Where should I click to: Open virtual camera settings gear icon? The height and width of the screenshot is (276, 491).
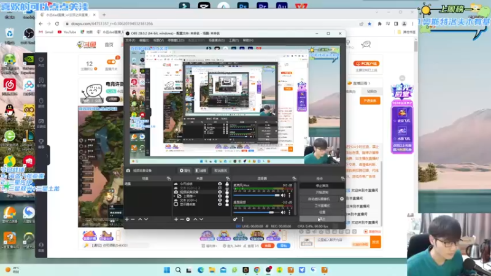(342, 199)
